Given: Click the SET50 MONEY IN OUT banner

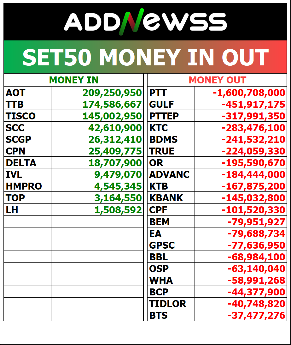Looking at the screenshot, I should tap(145, 57).
